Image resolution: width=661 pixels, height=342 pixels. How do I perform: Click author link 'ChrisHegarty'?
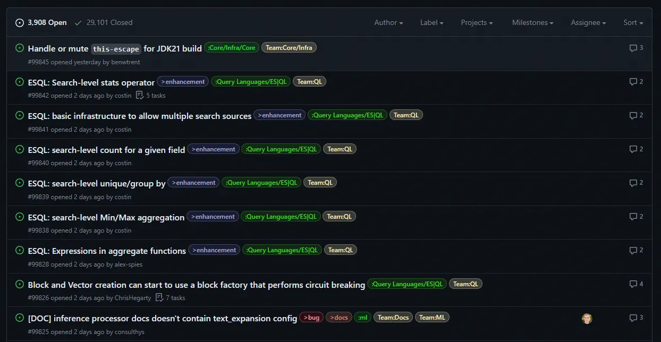[133, 298]
